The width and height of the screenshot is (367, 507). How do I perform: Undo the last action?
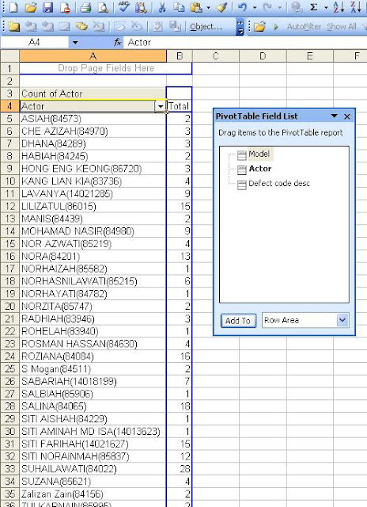(x=242, y=7)
